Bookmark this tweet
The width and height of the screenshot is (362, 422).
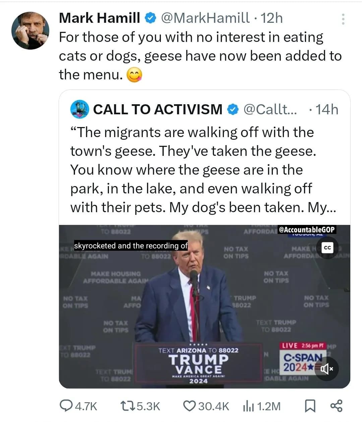[310, 406]
